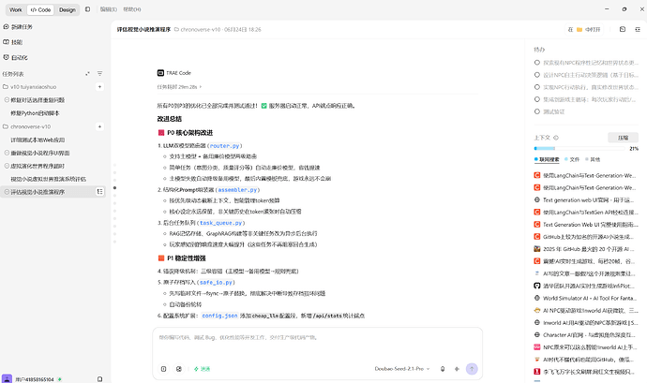Open source GitHub上较为知名的开源AI小说生成

point(586,237)
